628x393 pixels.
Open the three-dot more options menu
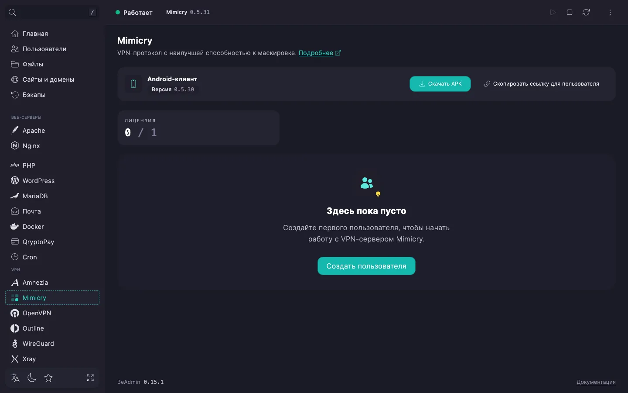[610, 12]
